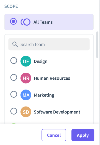This screenshot has height=145, width=100.
Task: Choose the Marketing team label
Action: [44, 95]
